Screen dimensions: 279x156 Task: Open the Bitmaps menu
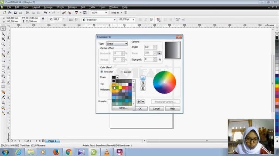point(72,7)
